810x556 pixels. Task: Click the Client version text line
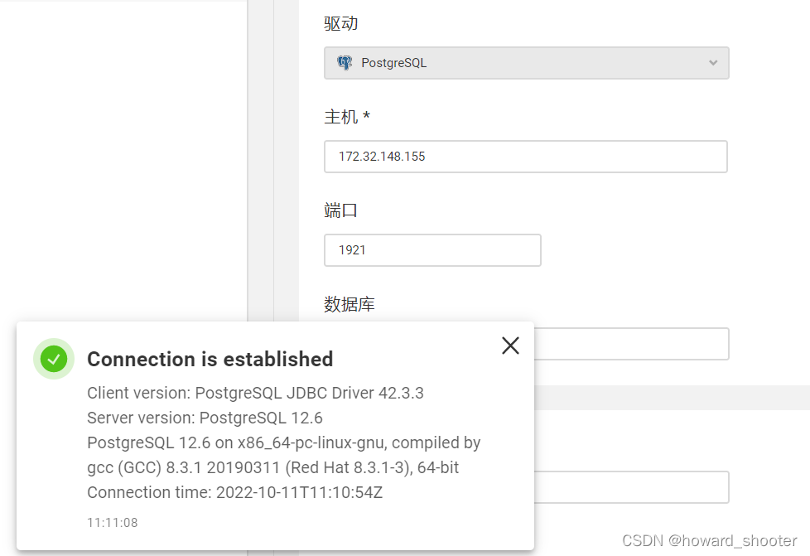point(255,393)
